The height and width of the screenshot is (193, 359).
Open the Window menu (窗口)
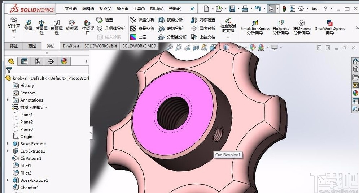[x=157, y=9]
